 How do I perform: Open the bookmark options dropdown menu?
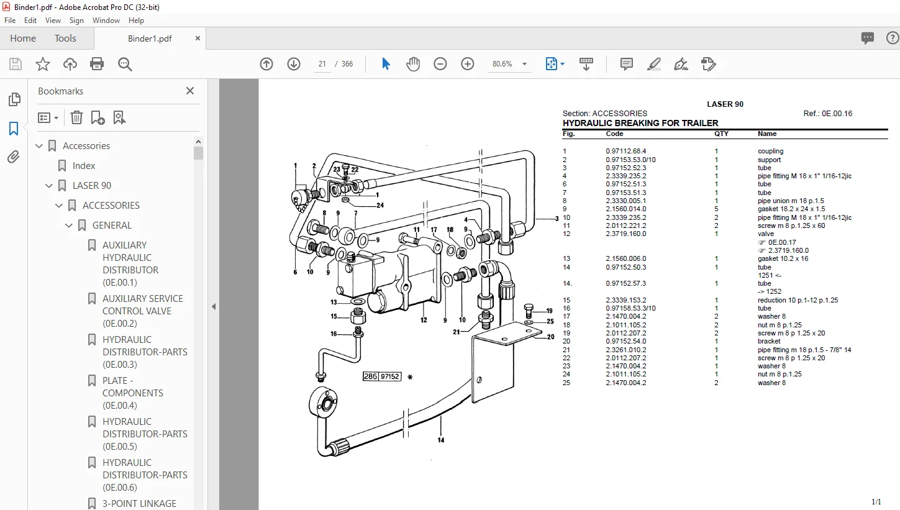pos(48,117)
